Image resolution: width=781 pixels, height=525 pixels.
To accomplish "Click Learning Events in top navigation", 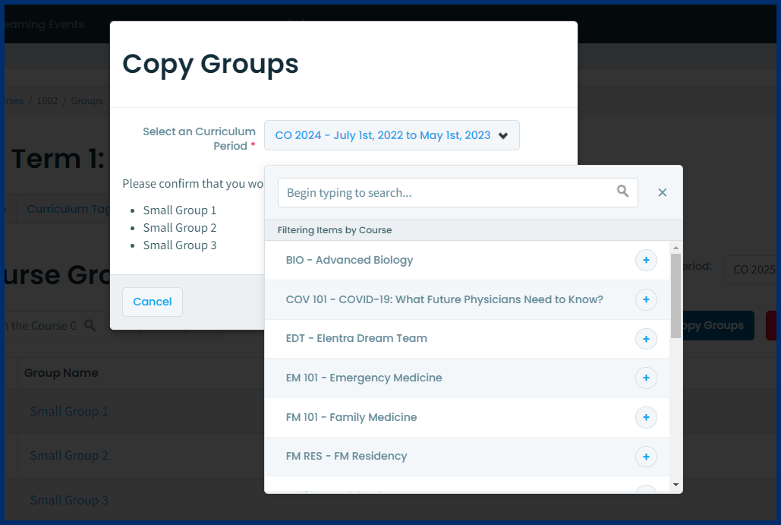I will click(44, 24).
